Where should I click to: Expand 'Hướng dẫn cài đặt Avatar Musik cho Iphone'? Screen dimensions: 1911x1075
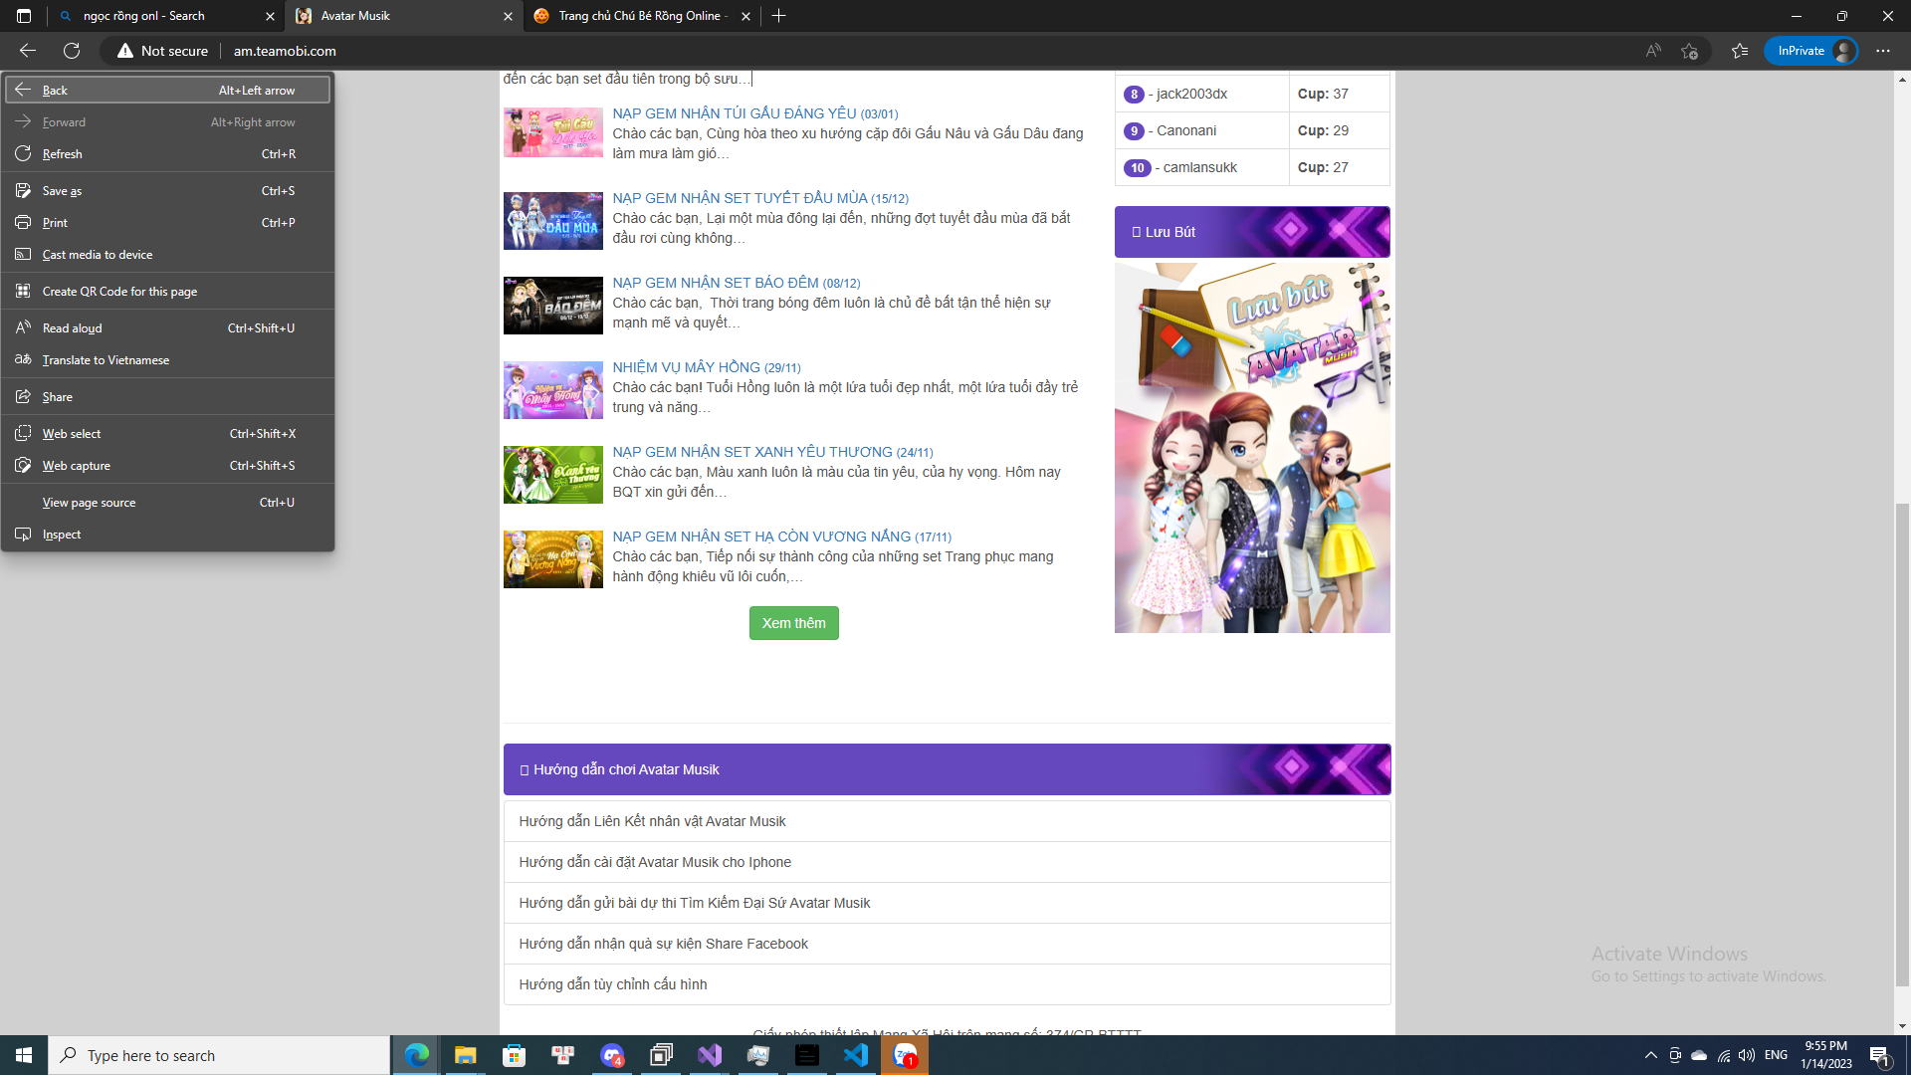pos(655,862)
